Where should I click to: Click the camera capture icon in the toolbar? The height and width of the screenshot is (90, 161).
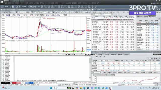[x=31, y=7]
